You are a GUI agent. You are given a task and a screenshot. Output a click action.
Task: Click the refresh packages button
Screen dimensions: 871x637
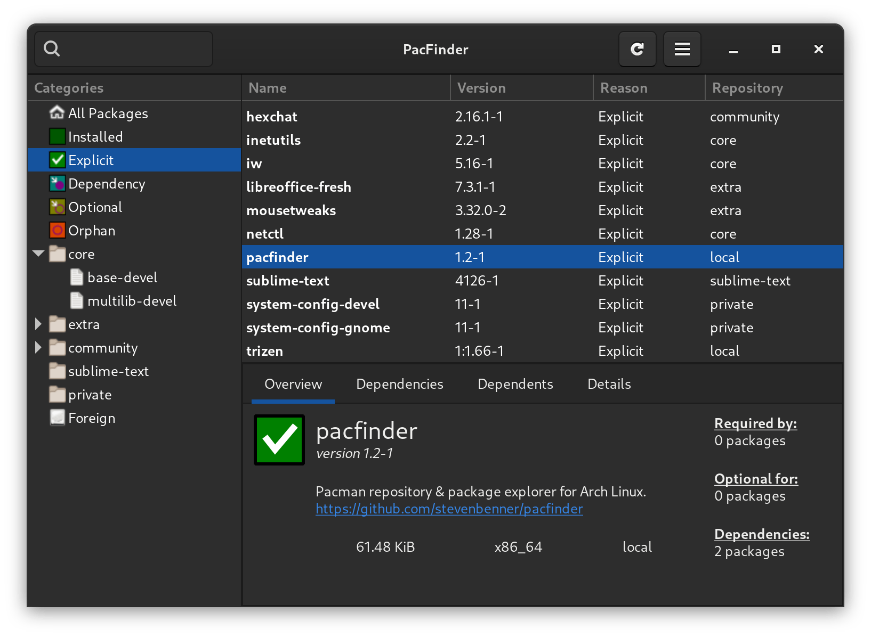[x=637, y=49]
